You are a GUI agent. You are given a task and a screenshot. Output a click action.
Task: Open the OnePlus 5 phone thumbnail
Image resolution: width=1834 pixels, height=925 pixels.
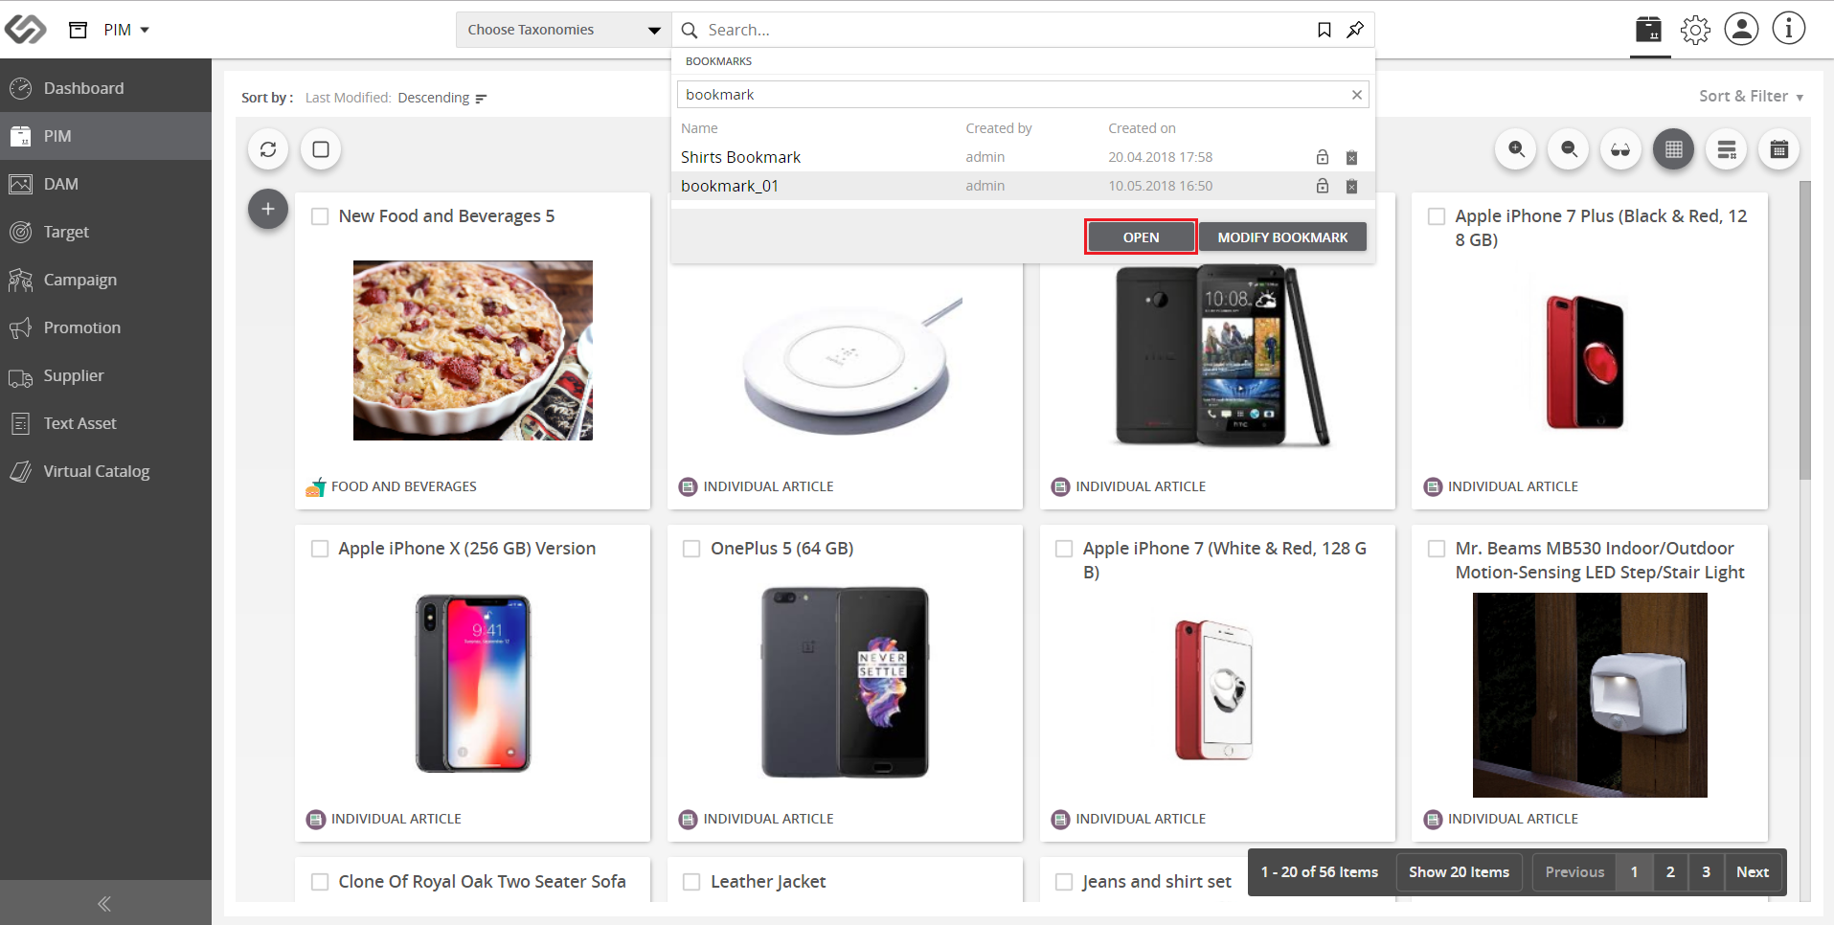(845, 682)
